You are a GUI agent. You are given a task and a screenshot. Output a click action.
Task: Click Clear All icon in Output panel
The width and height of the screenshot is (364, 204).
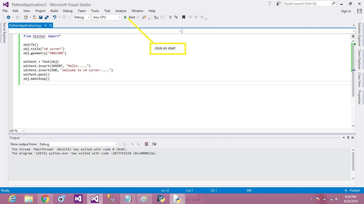tap(146, 144)
